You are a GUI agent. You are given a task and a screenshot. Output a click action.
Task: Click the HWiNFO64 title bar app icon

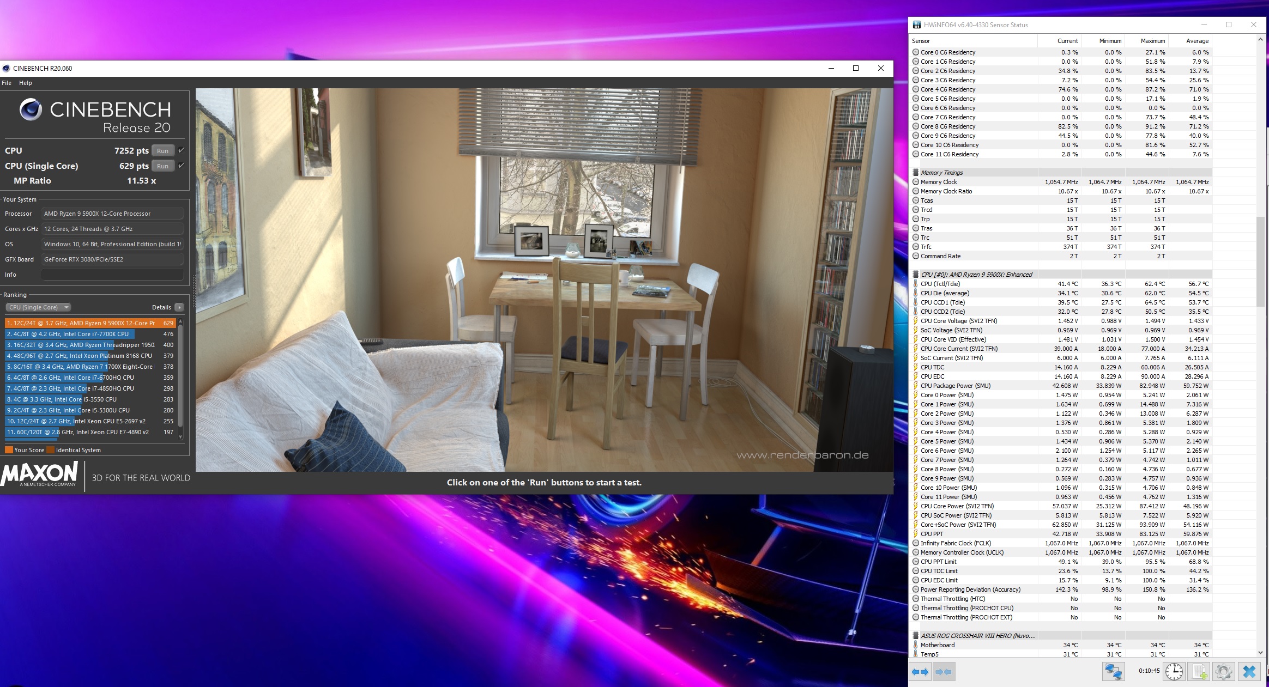tap(916, 25)
